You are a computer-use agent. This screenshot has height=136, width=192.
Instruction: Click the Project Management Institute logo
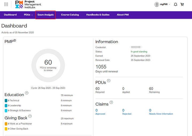click(28, 5)
